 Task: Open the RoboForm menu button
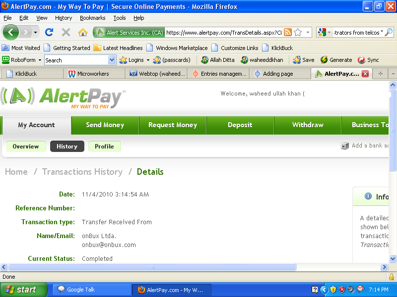coord(21,60)
